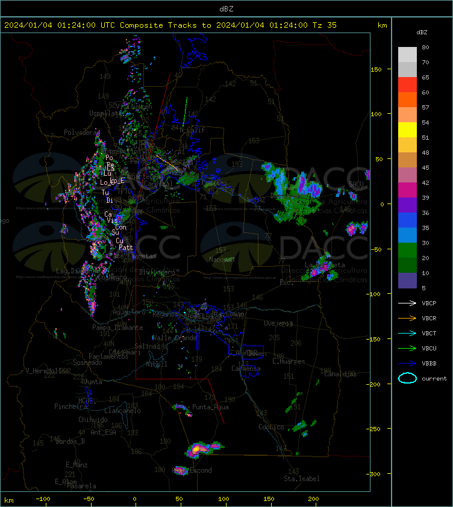Screen dimensions: 453x507
Task: Click the 'Vis' white station label
Action: [x=112, y=220]
